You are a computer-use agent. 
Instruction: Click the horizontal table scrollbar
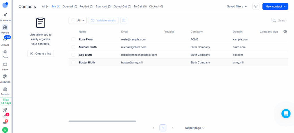tap(102, 122)
